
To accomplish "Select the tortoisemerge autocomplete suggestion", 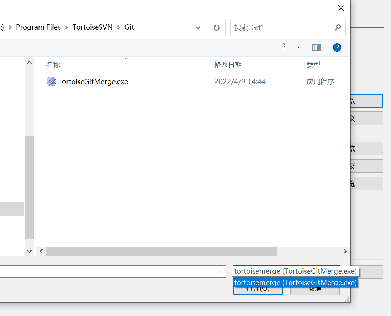I will 295,282.
